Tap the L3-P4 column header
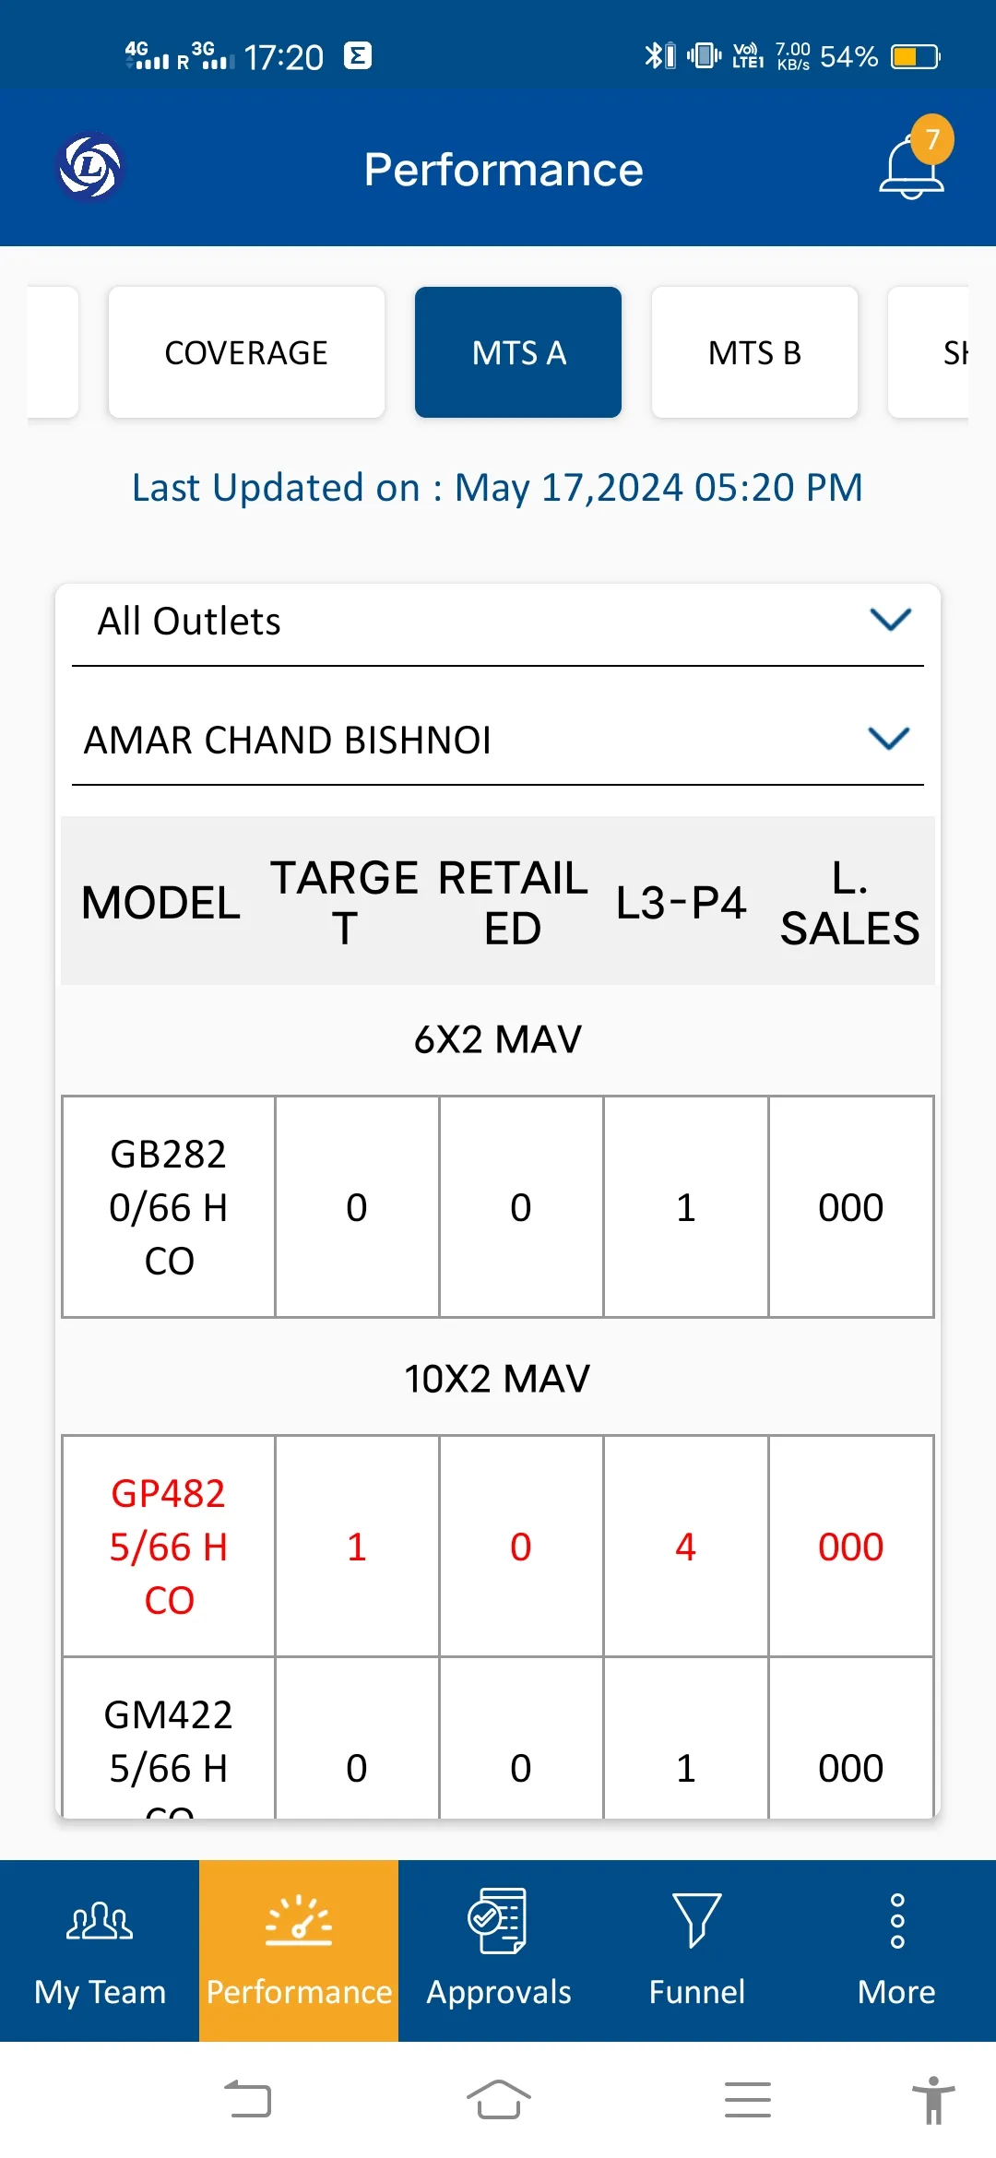The width and height of the screenshot is (996, 2158). [681, 902]
